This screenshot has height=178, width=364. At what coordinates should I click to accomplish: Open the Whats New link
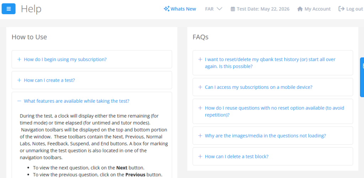(x=183, y=9)
